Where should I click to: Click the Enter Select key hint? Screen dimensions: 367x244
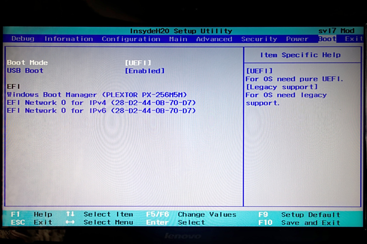[175, 222]
